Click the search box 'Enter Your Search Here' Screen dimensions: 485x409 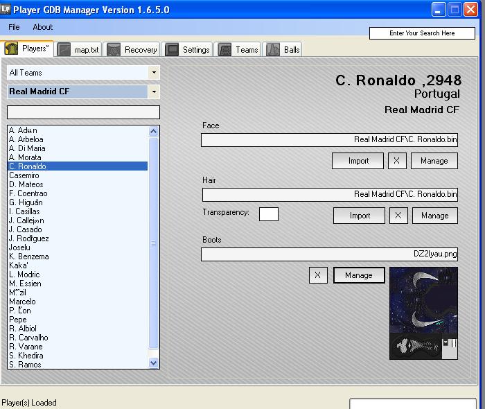pyautogui.click(x=422, y=33)
